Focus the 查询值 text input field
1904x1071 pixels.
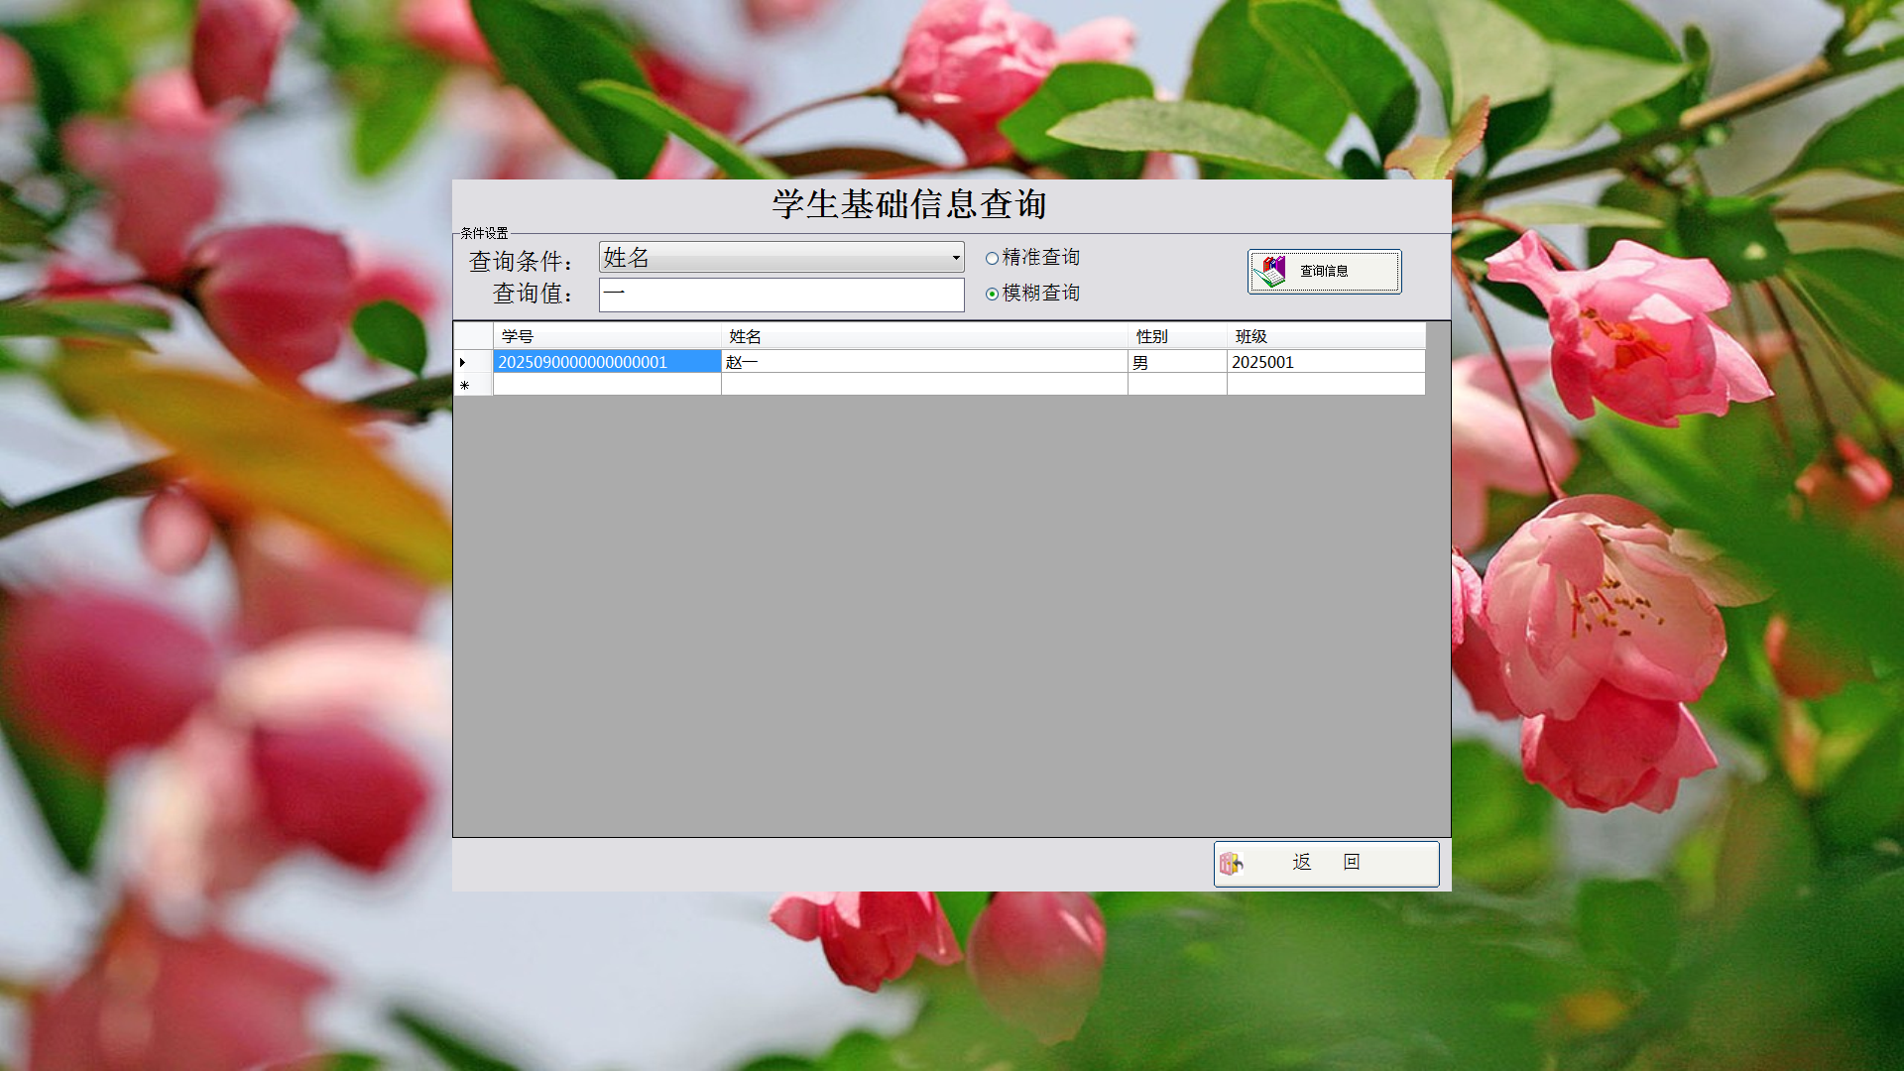[x=780, y=295]
